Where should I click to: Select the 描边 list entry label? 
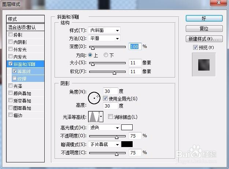pos(18,115)
